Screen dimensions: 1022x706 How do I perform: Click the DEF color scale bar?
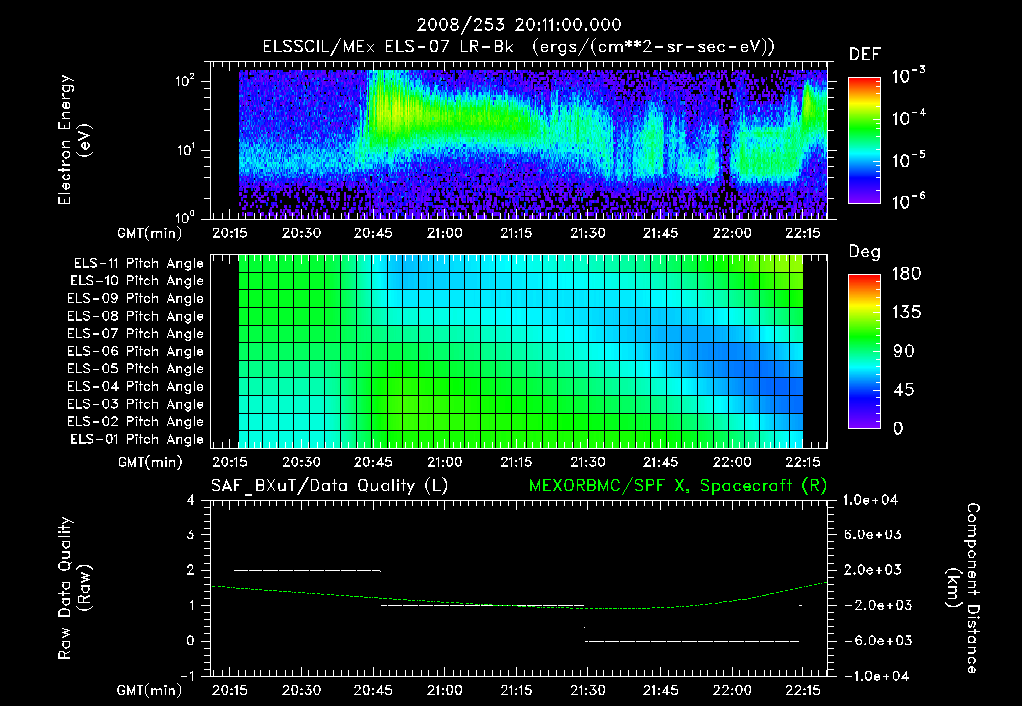tap(864, 140)
